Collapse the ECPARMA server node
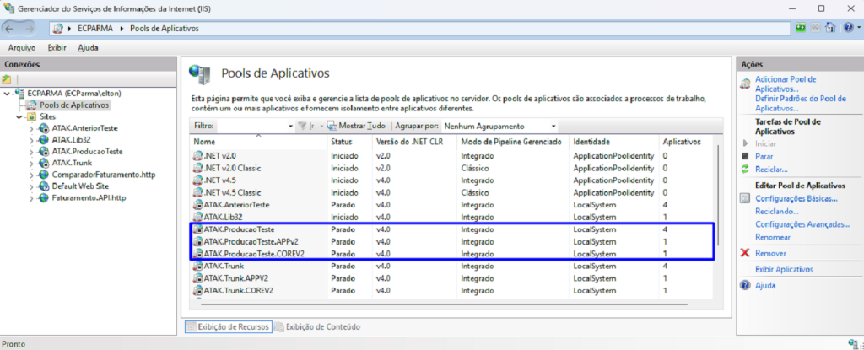The height and width of the screenshot is (350, 864). tap(8, 94)
